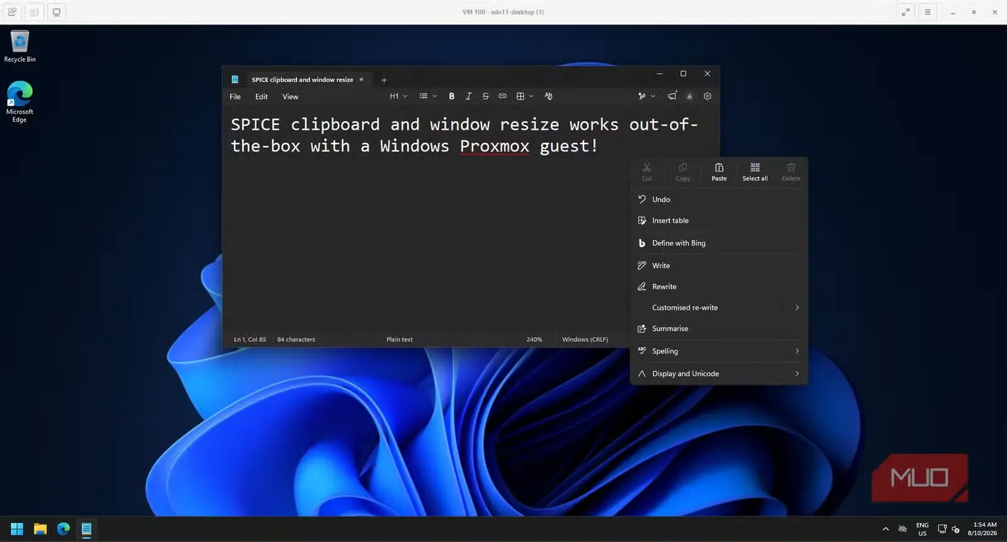Click the network icon in system tray

coord(942,529)
